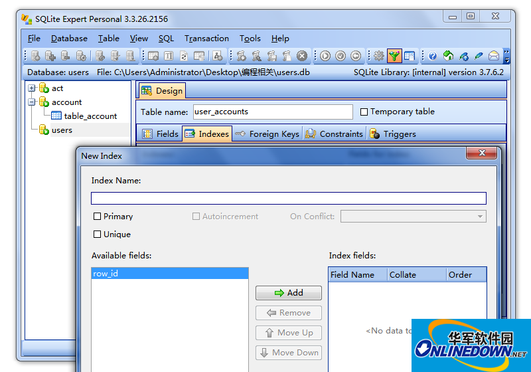Viewport: 531px width, 372px height.
Task: Check the Unique checkbox
Action: coord(97,234)
